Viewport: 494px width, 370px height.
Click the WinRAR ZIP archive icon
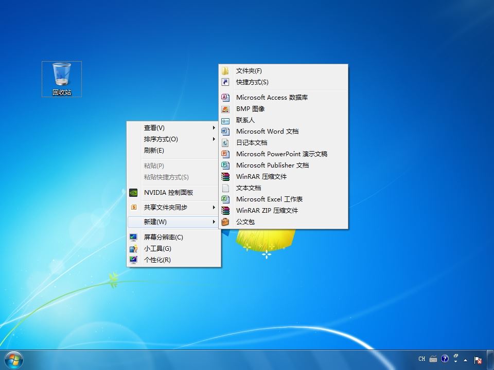[225, 211]
